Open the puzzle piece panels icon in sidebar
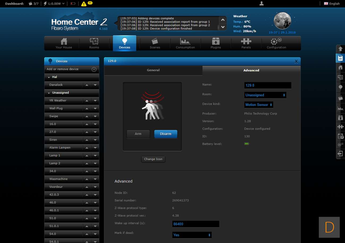The width and height of the screenshot is (345, 243). coord(340,127)
